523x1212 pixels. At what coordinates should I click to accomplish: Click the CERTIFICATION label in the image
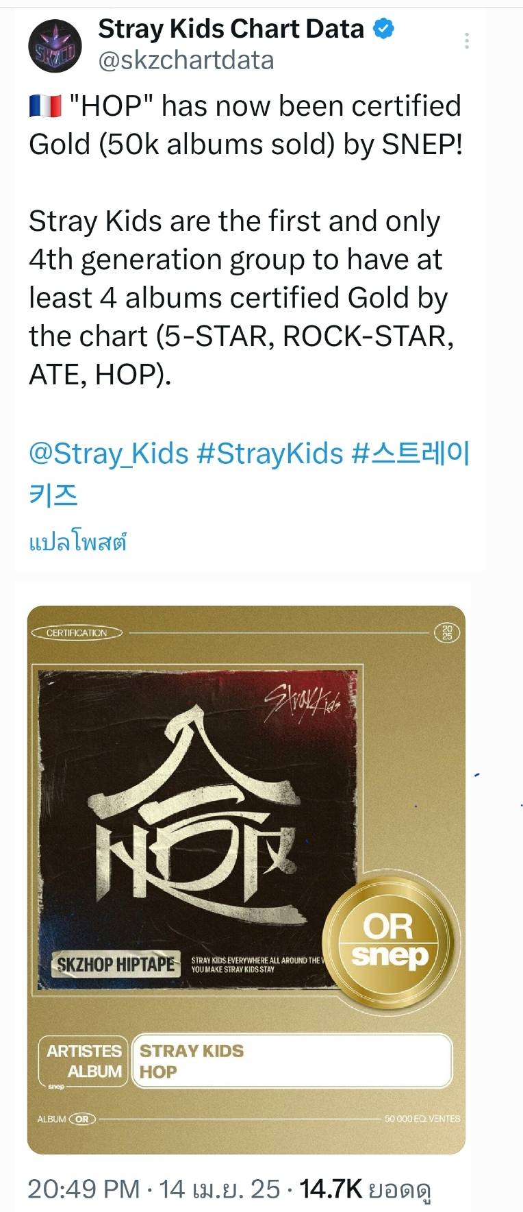[77, 633]
